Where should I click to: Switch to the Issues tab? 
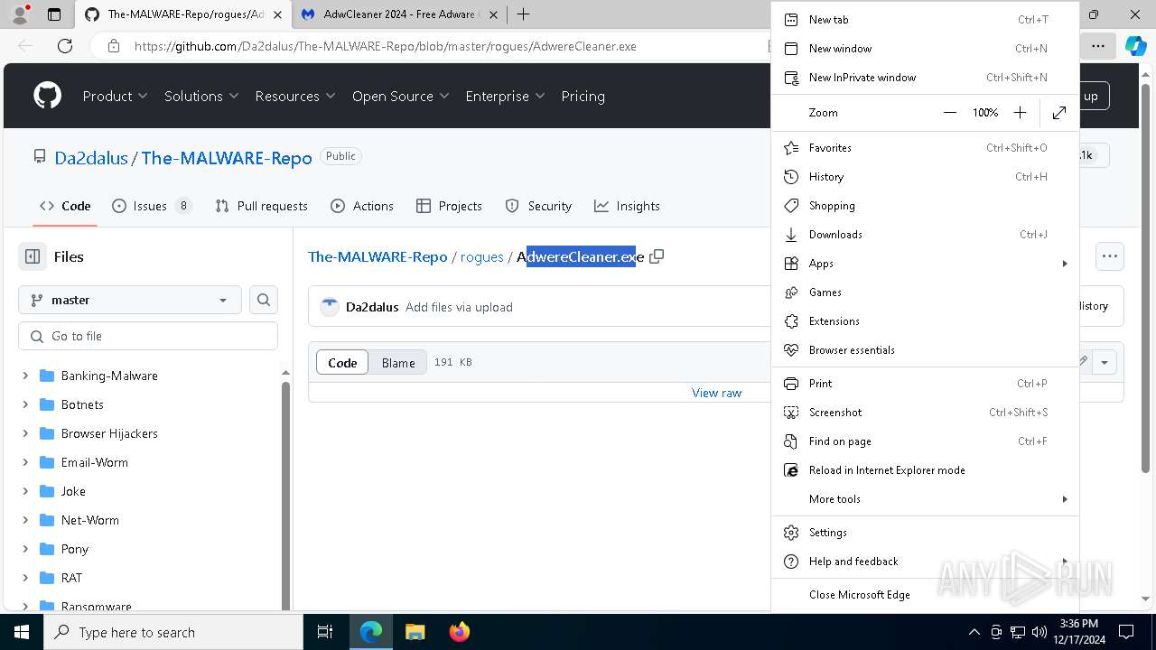click(152, 206)
